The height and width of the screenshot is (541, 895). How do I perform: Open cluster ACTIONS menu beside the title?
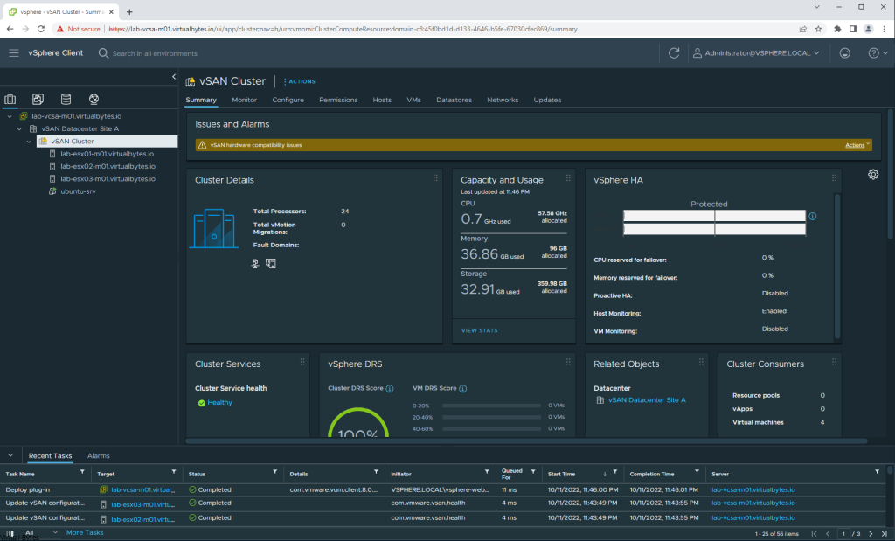299,81
